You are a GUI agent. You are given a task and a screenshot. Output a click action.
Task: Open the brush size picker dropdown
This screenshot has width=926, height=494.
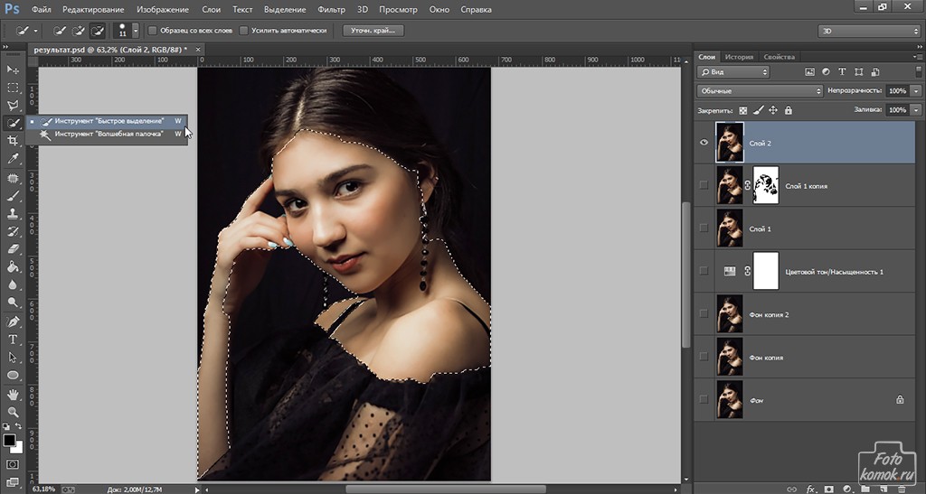click(x=135, y=31)
